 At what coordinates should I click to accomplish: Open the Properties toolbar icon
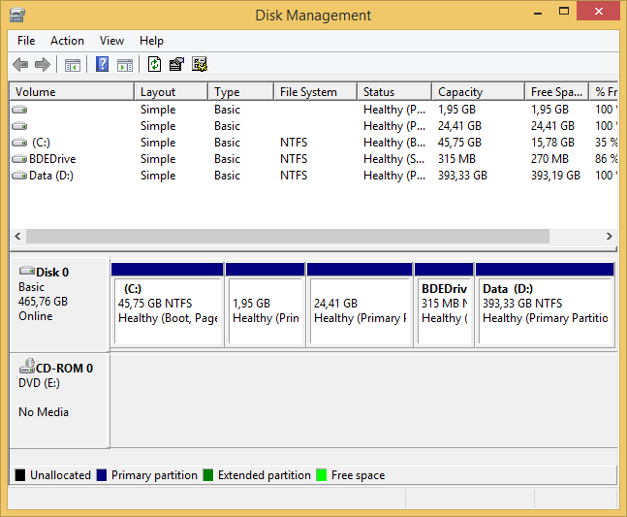176,64
